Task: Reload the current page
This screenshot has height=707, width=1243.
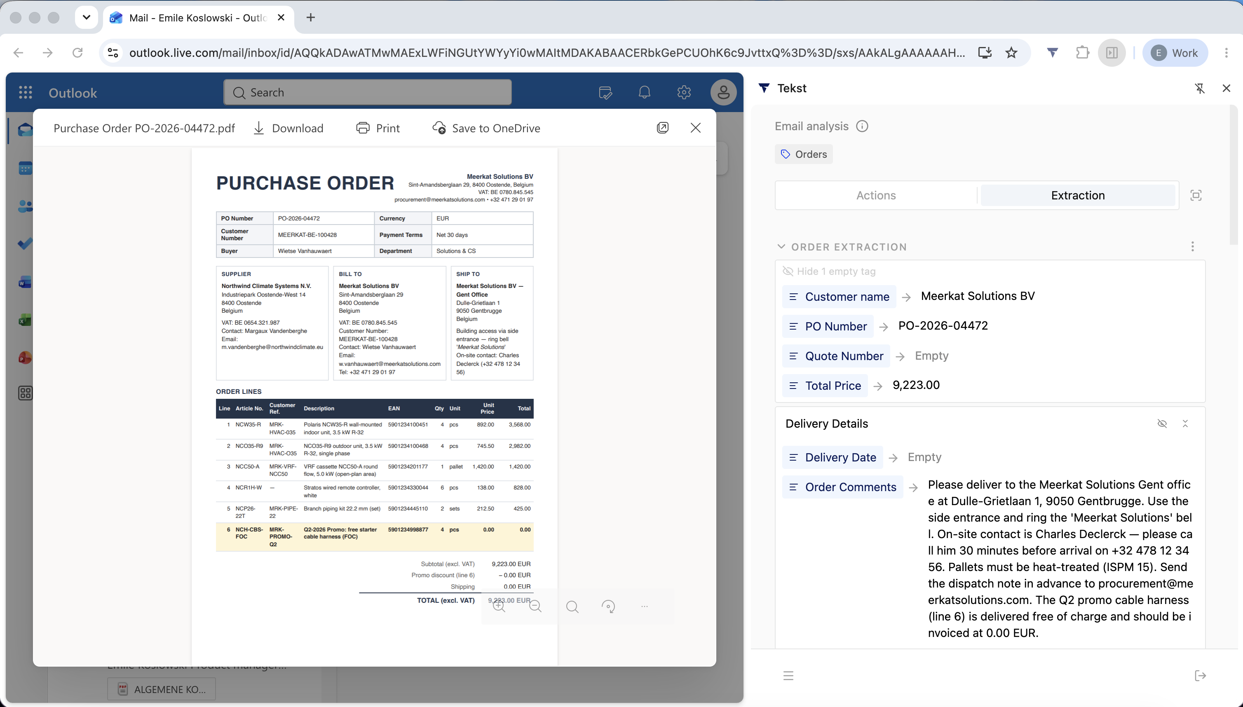Action: click(x=77, y=52)
